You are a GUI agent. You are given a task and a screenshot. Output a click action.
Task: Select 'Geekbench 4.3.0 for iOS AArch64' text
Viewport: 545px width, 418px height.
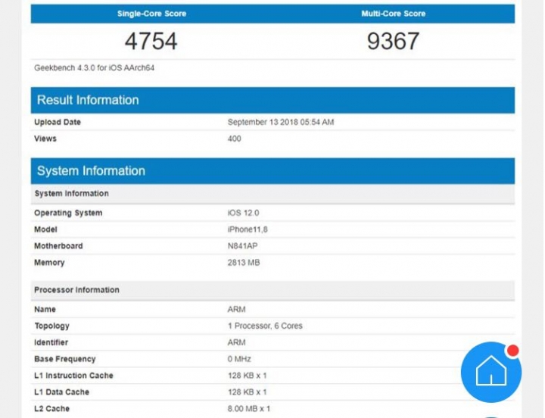tap(94, 68)
